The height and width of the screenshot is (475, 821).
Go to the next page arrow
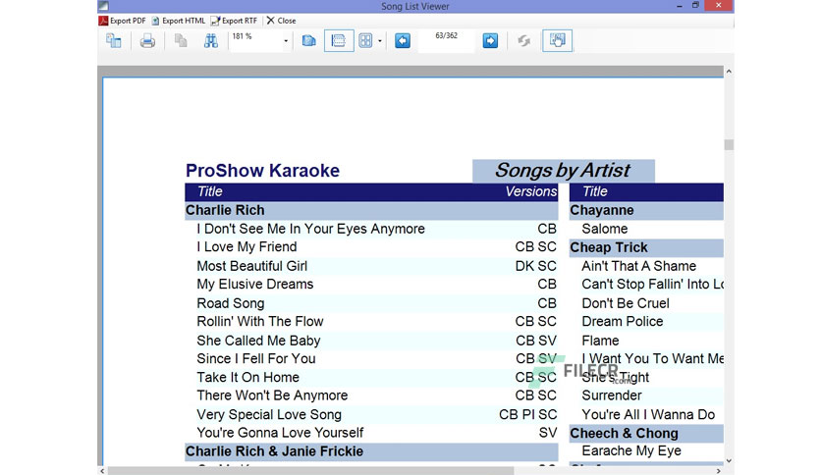(490, 41)
